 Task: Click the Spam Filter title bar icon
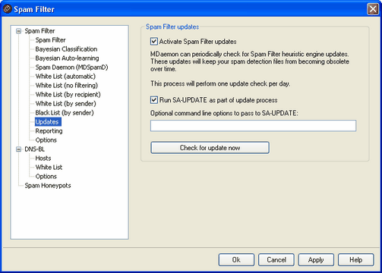pyautogui.click(x=7, y=9)
